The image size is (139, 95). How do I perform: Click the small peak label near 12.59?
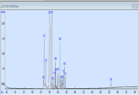(x=43, y=77)
